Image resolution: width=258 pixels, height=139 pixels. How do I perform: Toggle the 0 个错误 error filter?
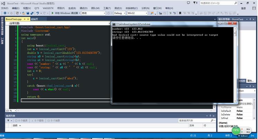point(21,121)
